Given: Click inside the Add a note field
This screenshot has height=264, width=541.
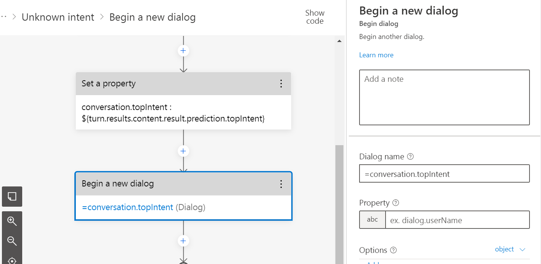Looking at the screenshot, I should (444, 97).
